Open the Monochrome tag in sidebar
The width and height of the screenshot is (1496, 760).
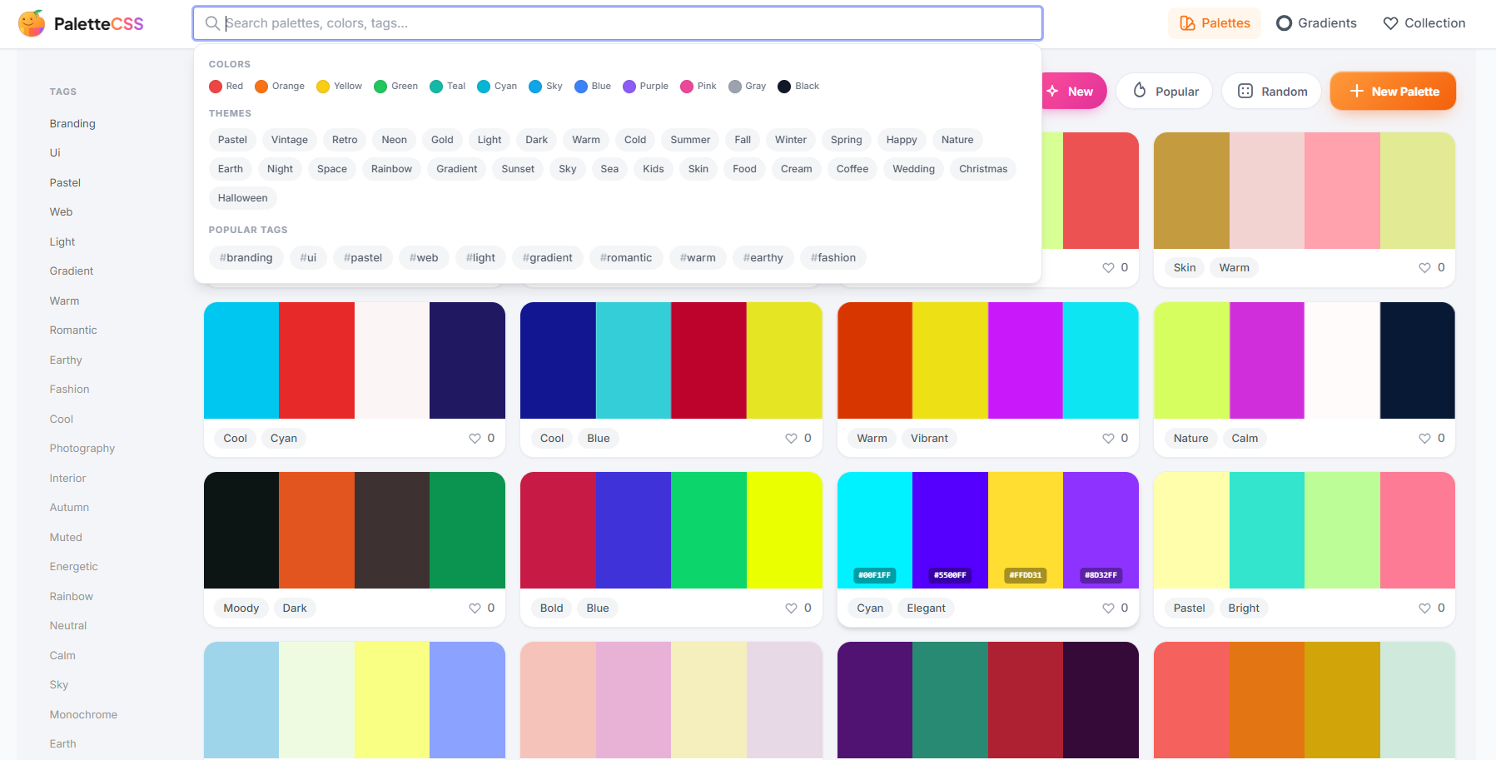point(83,715)
